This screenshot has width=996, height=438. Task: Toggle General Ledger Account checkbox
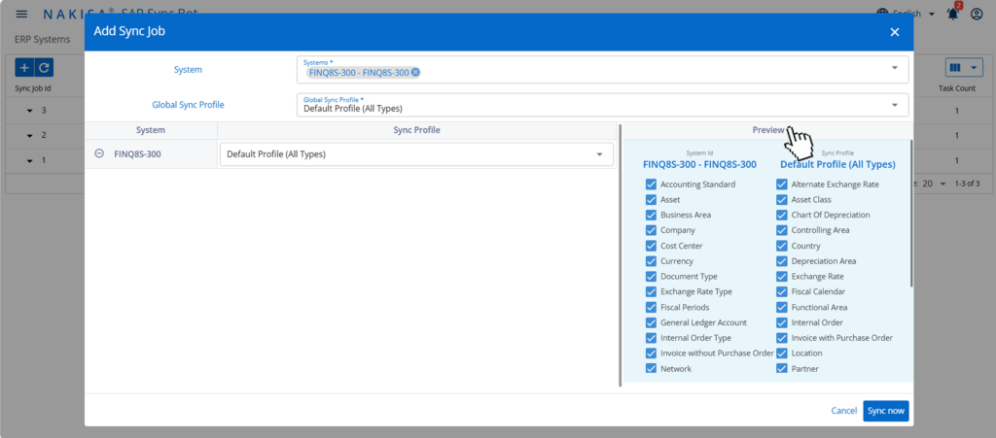coord(651,322)
